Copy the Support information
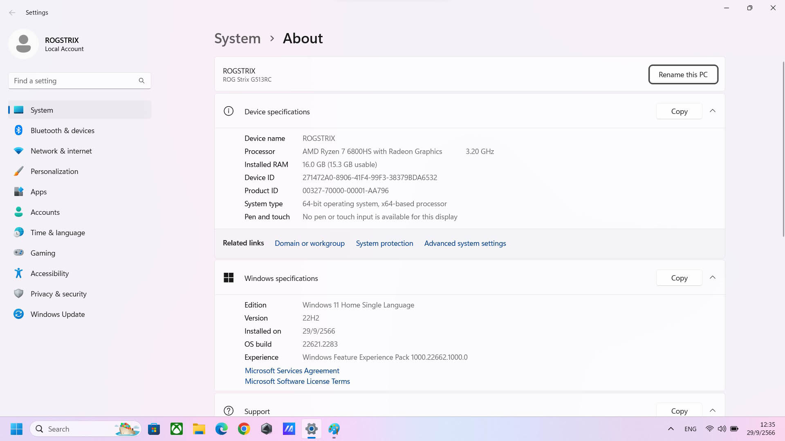The height and width of the screenshot is (441, 785). 679,410
